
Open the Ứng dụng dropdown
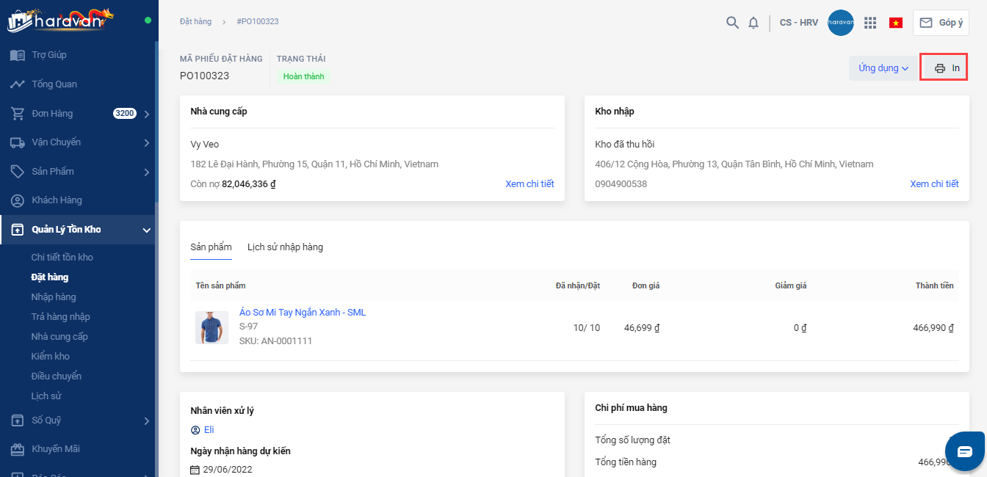coord(883,68)
